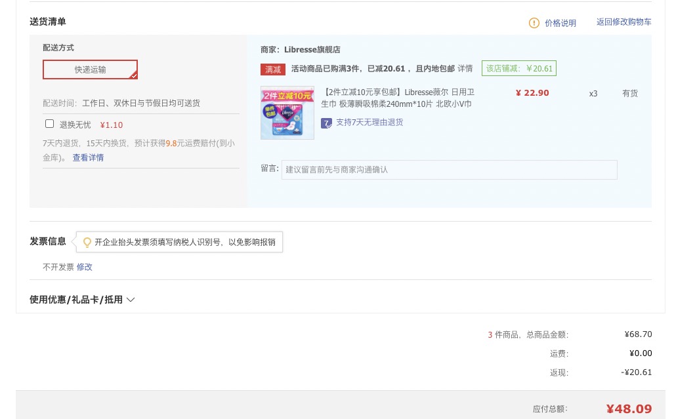This screenshot has height=419, width=674.
Task: Focus the 留言 message input field
Action: click(449, 170)
